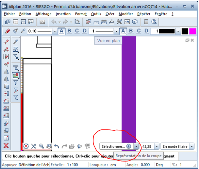Click the eyedropper in the filter palette
This screenshot has height=169, width=199.
[16, 42]
